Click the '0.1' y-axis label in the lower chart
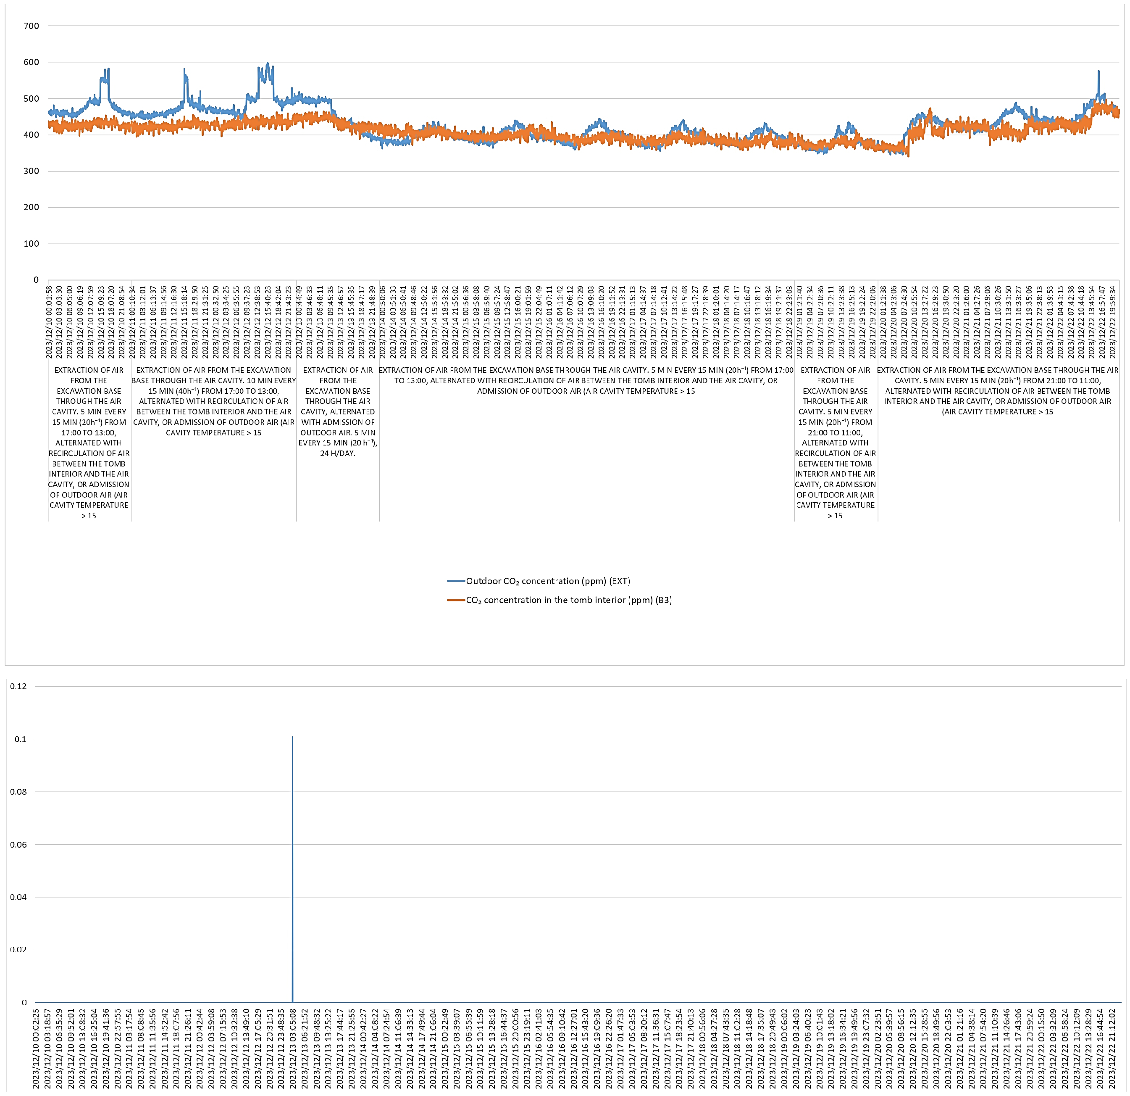 tap(21, 739)
